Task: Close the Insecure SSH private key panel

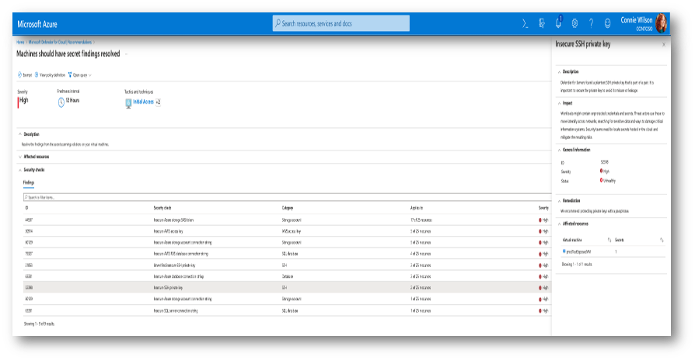Action: pyautogui.click(x=664, y=45)
